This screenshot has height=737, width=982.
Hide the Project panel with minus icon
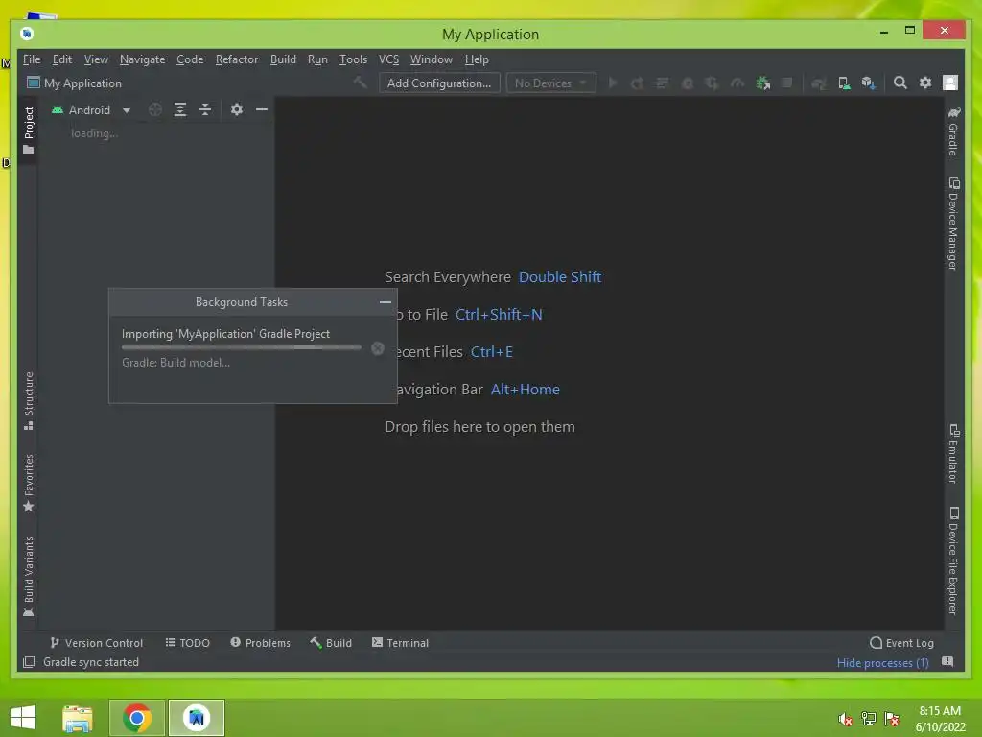point(262,109)
